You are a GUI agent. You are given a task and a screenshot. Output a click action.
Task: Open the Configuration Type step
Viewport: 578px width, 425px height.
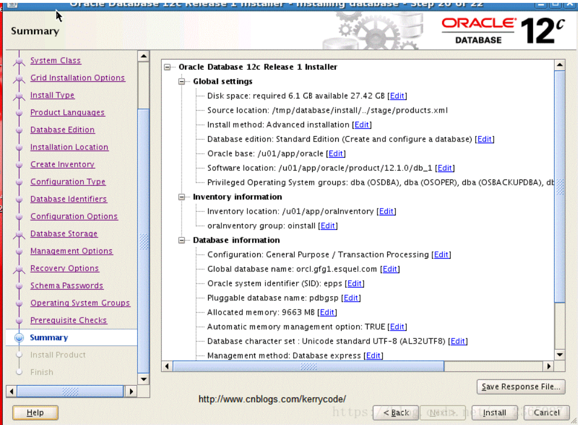pyautogui.click(x=68, y=181)
